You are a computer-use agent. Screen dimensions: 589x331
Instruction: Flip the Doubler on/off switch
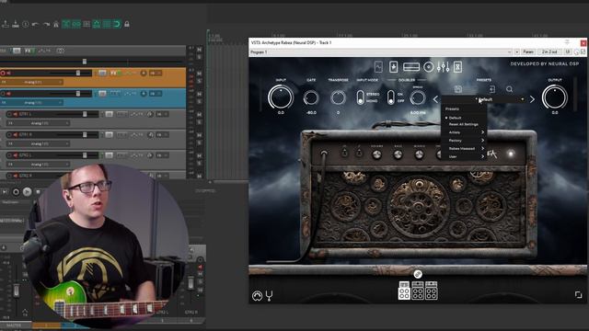point(390,97)
